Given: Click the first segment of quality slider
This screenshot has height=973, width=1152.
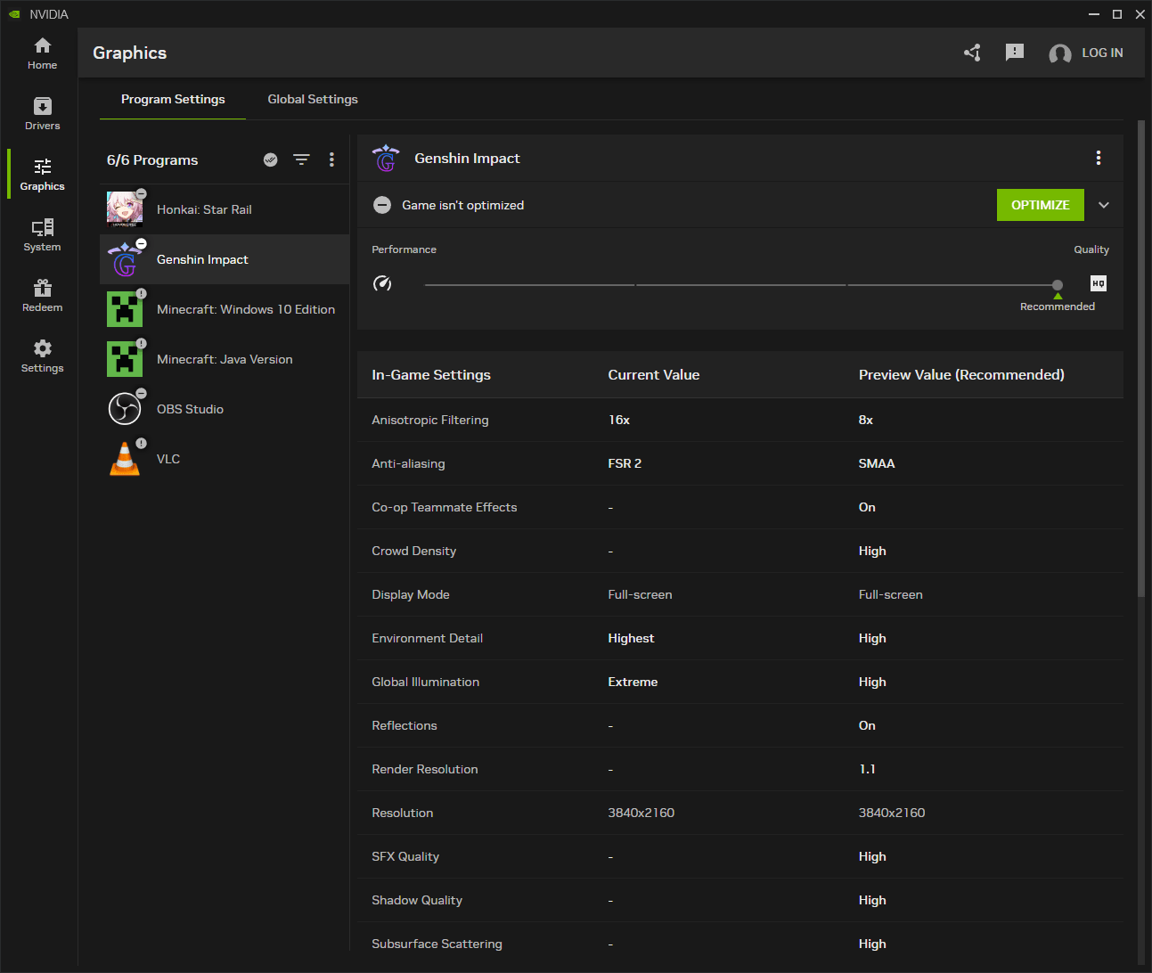Looking at the screenshot, I should (529, 285).
